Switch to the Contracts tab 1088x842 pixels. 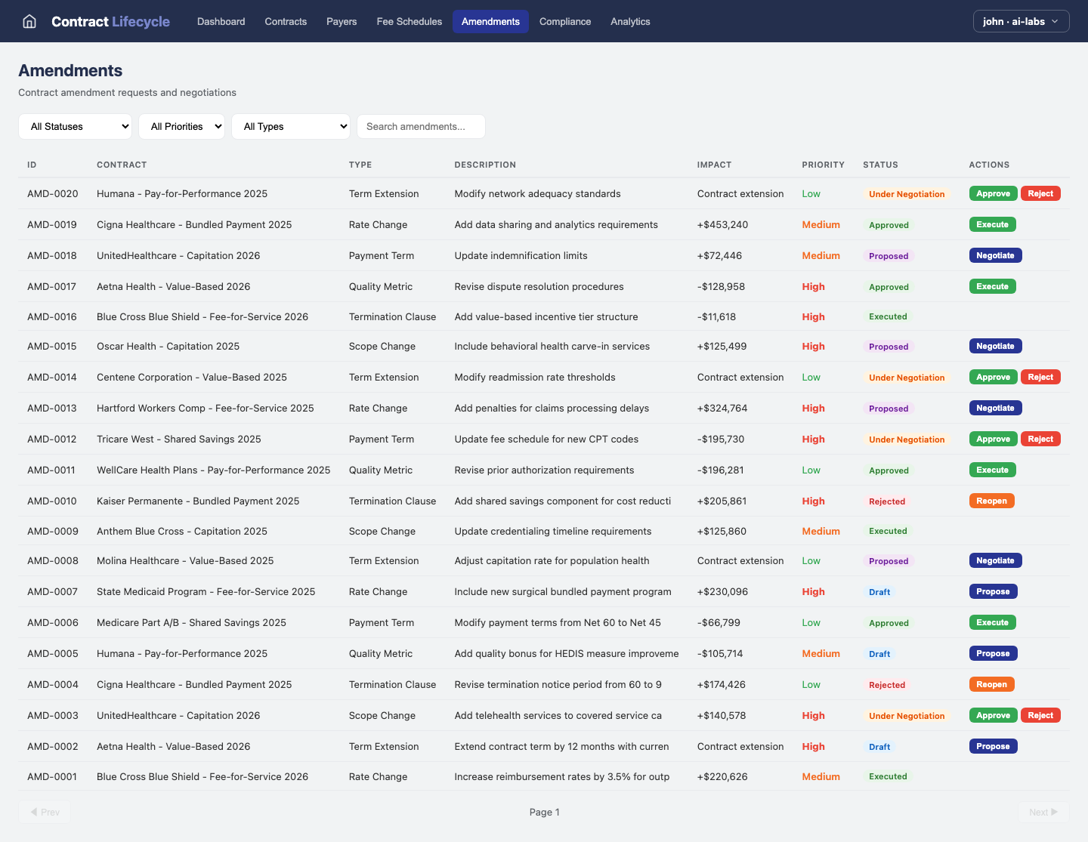pyautogui.click(x=286, y=21)
